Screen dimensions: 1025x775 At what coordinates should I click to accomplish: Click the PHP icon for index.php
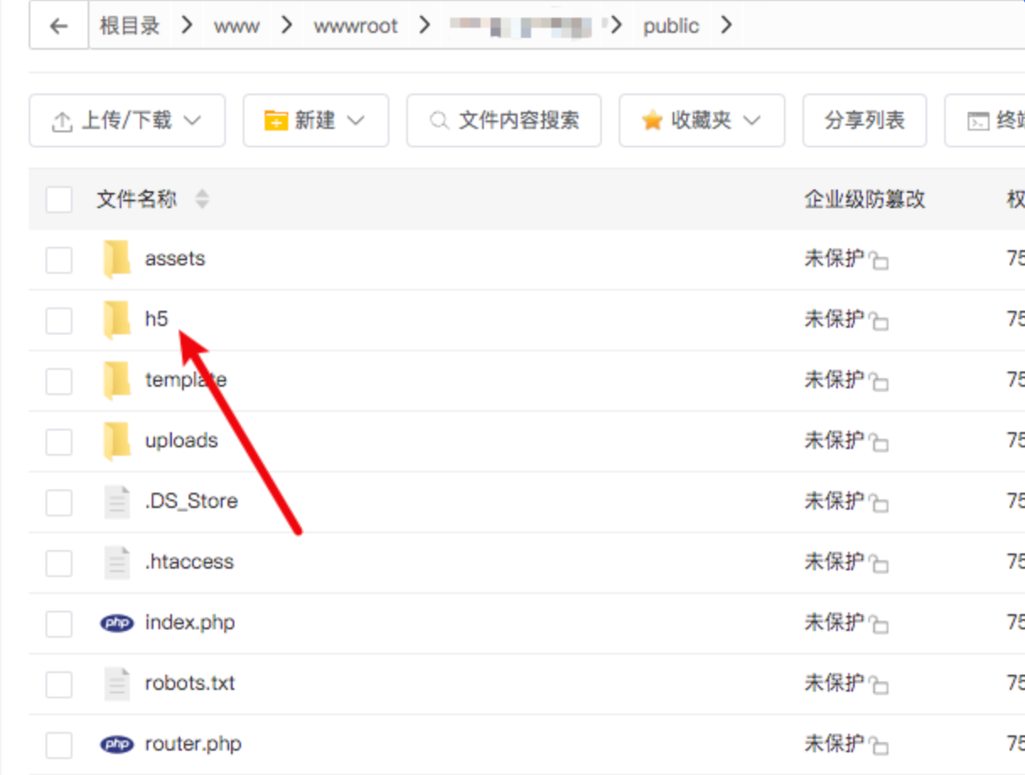tap(116, 623)
